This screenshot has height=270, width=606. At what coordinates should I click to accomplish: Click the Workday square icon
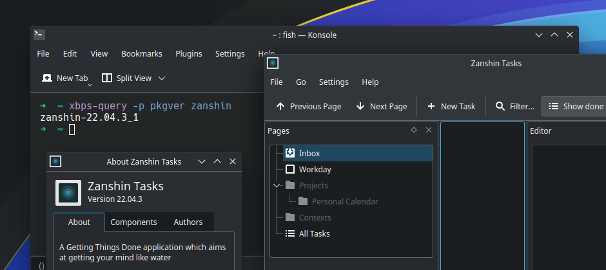290,170
